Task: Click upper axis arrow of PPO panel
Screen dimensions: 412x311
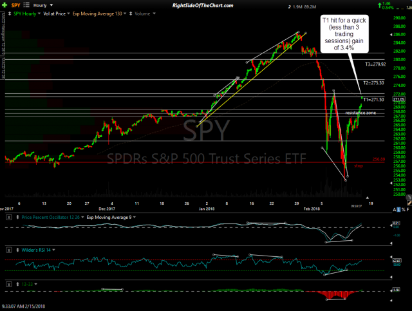Action: pyautogui.click(x=391, y=225)
